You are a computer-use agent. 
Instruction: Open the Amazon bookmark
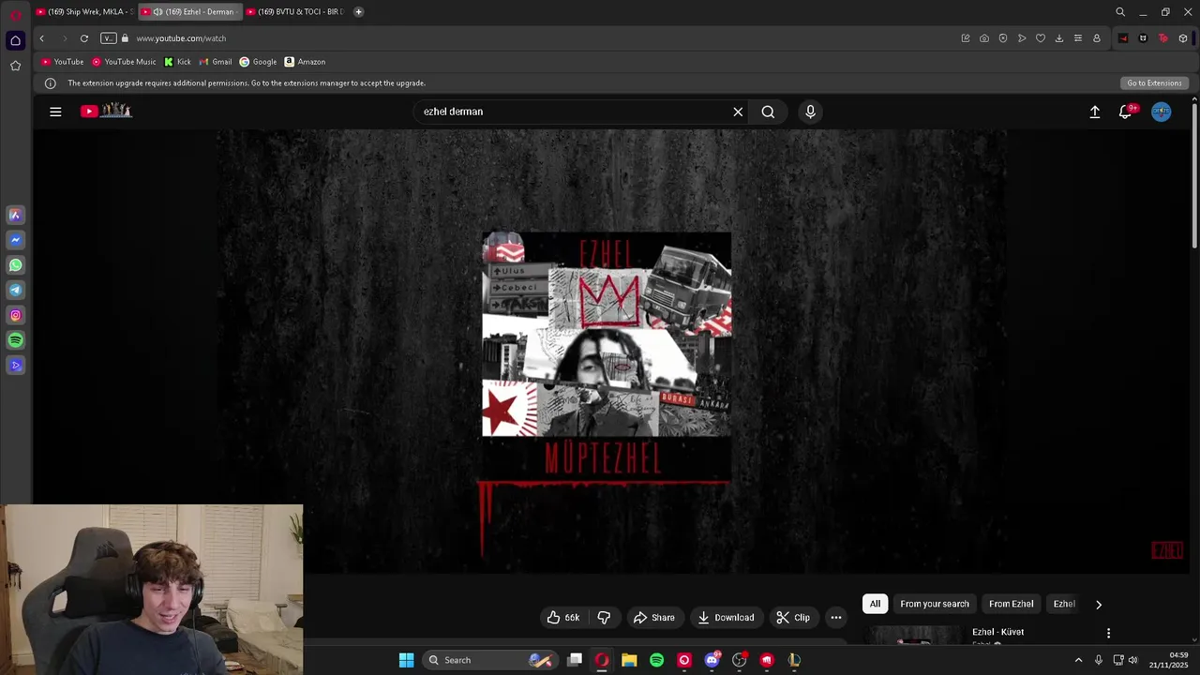305,62
